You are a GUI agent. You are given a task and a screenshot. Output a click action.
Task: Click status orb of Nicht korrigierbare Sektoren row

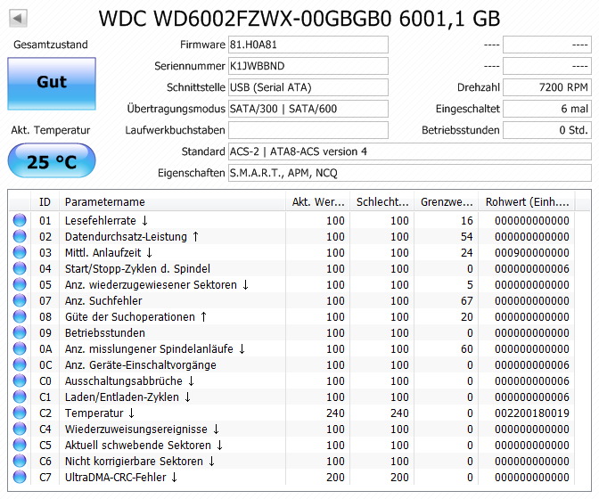20,461
